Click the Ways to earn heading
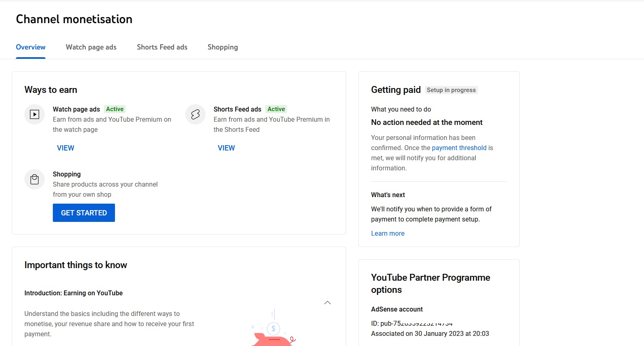This screenshot has height=346, width=644. click(x=51, y=90)
